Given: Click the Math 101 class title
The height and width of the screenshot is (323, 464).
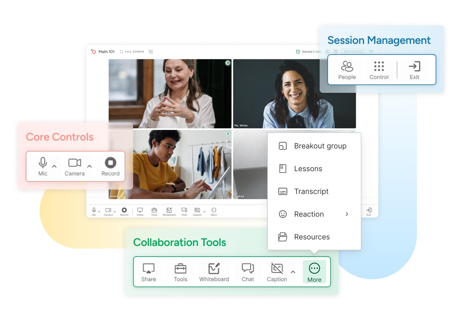Looking at the screenshot, I should [107, 52].
